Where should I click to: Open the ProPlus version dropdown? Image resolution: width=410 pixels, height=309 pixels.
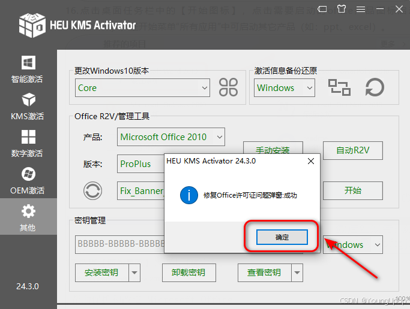coord(140,163)
